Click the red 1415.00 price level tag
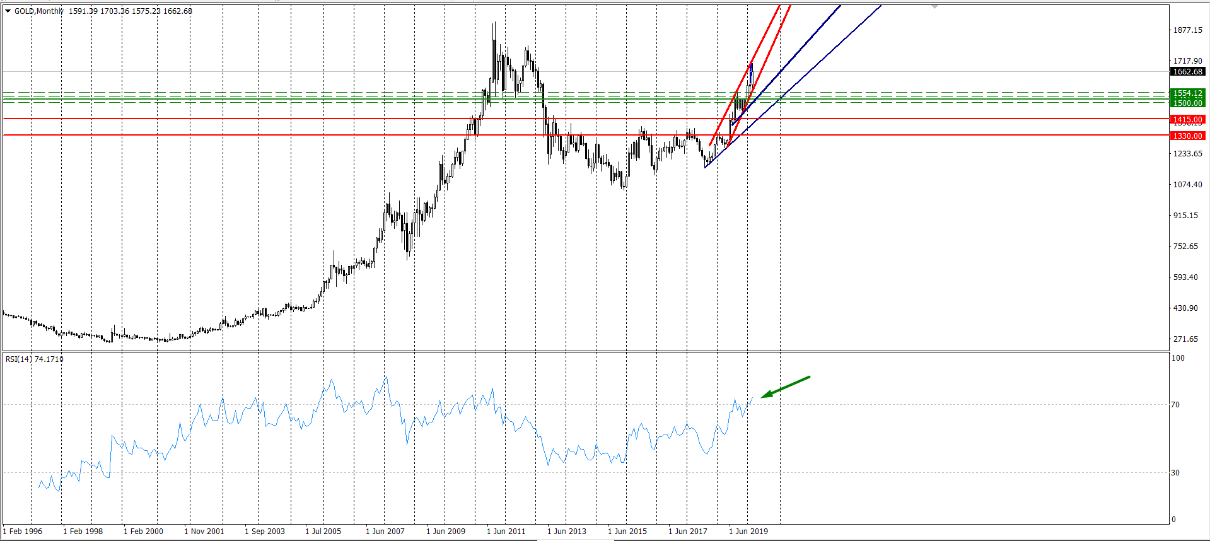 coord(1187,120)
